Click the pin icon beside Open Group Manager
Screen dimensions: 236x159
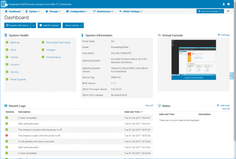(x=228, y=11)
